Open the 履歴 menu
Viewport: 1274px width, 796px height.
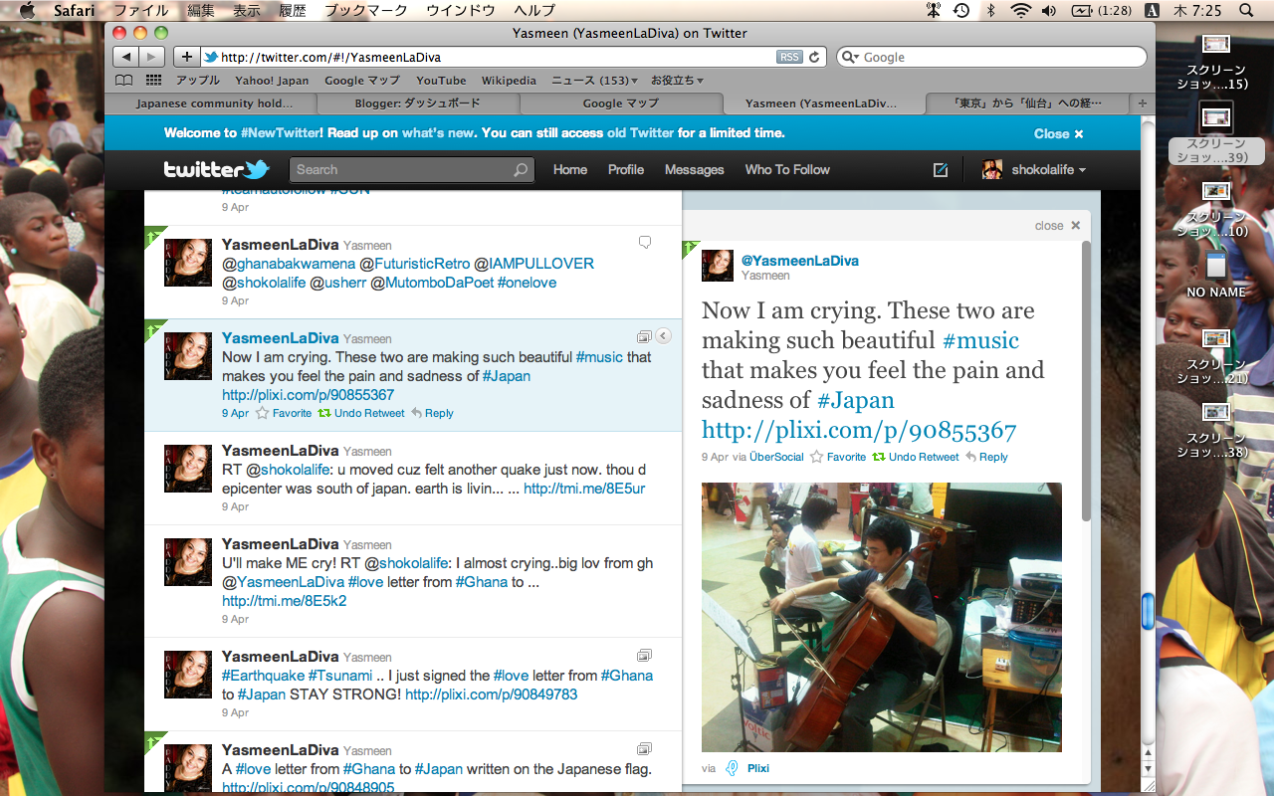(x=293, y=10)
